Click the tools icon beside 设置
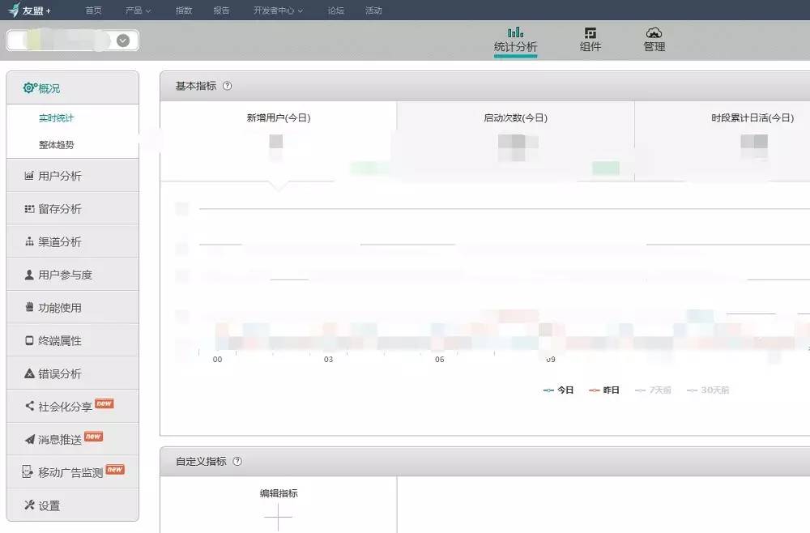This screenshot has height=533, width=810. pyautogui.click(x=29, y=505)
